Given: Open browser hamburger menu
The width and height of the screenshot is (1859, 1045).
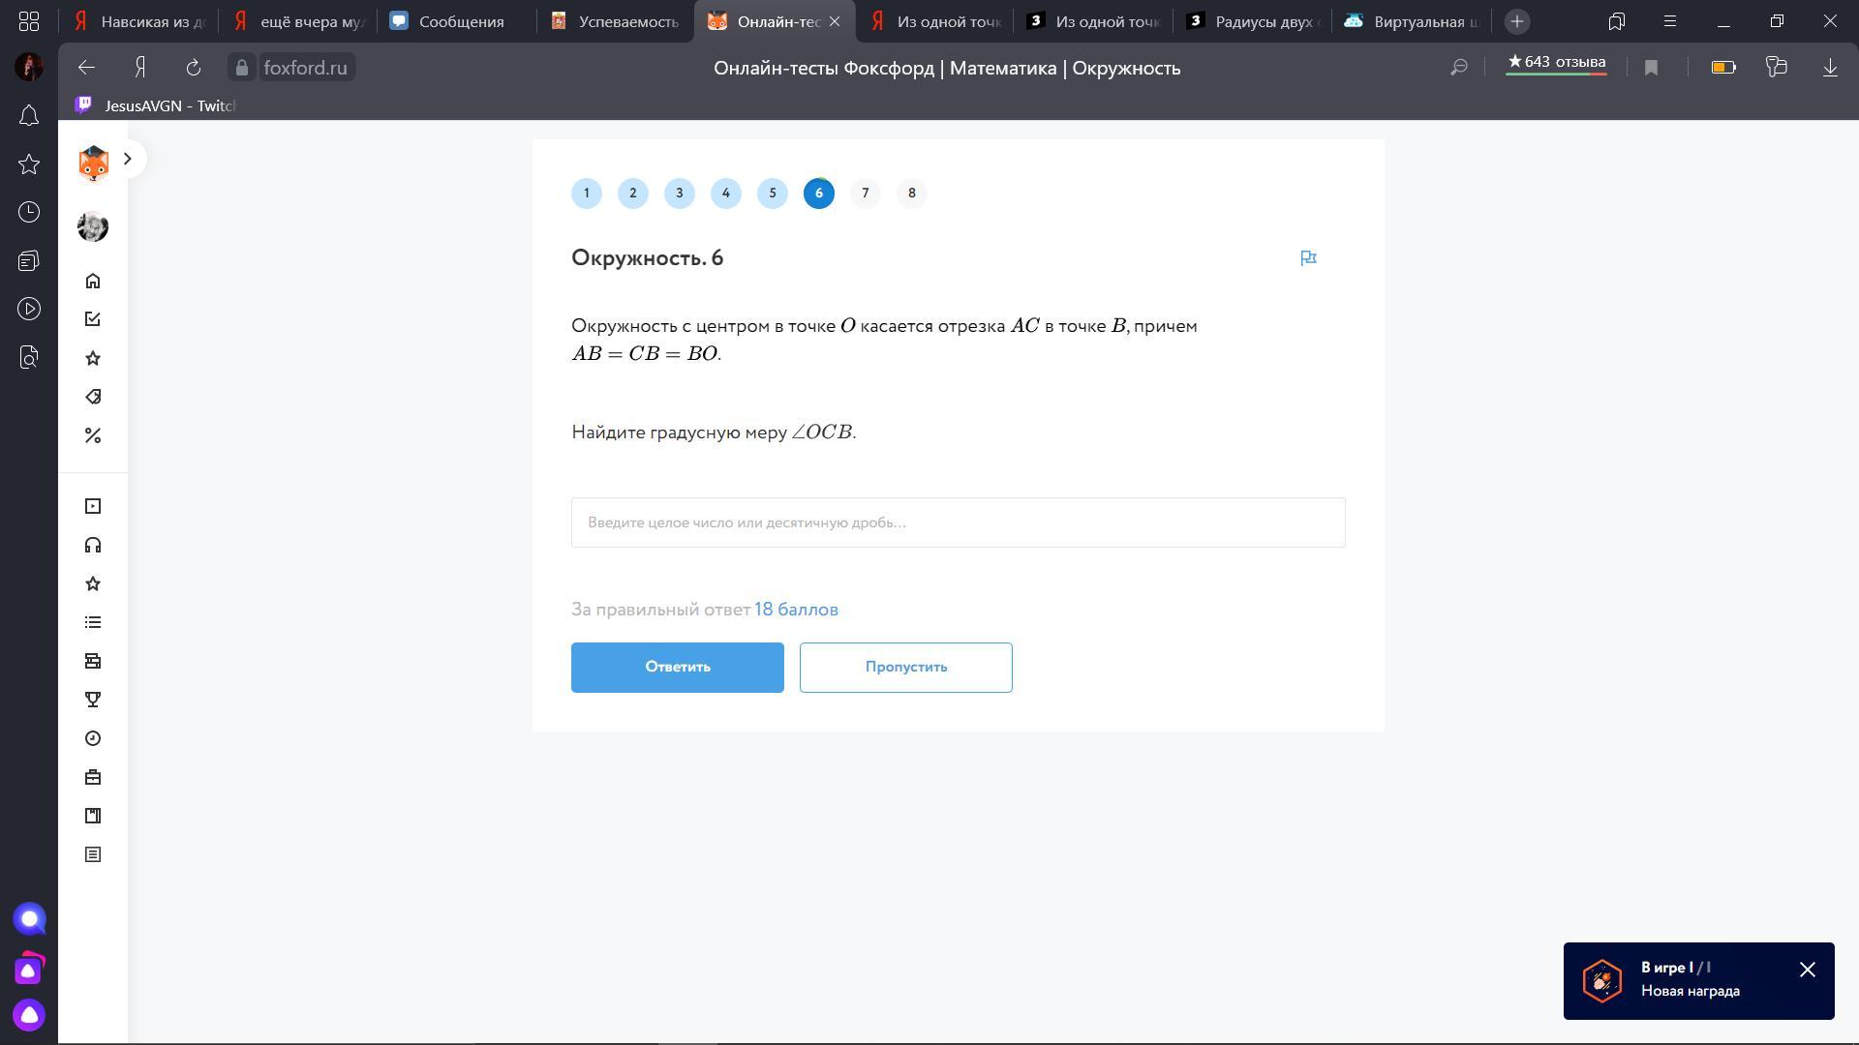Looking at the screenshot, I should pos(1669,21).
